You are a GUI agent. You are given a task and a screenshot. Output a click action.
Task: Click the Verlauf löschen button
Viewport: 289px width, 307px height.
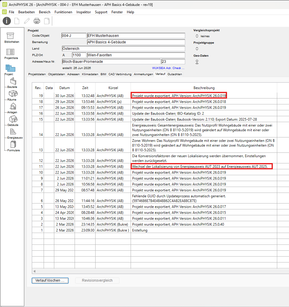[x=50, y=280]
